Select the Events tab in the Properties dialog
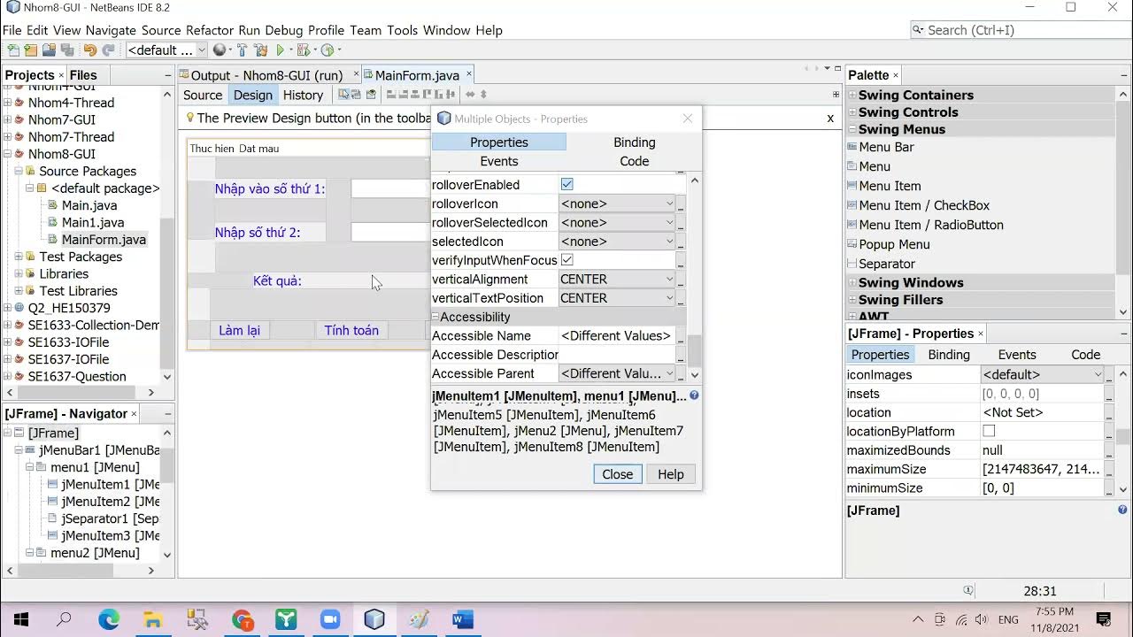The width and height of the screenshot is (1133, 637). coord(499,161)
